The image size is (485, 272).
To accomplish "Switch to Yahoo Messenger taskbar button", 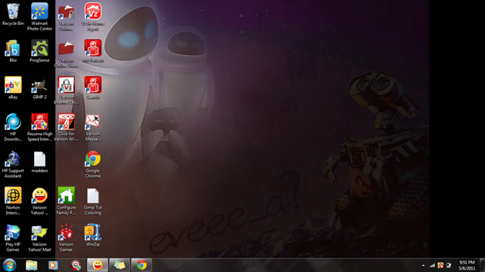I will pos(98,265).
